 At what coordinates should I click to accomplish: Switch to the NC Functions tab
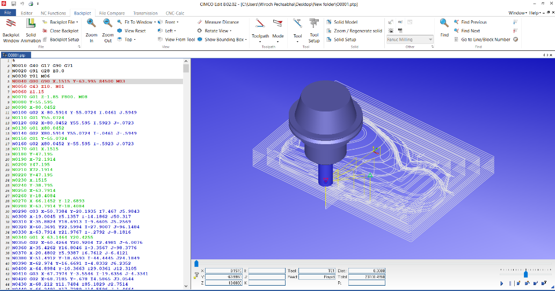53,13
